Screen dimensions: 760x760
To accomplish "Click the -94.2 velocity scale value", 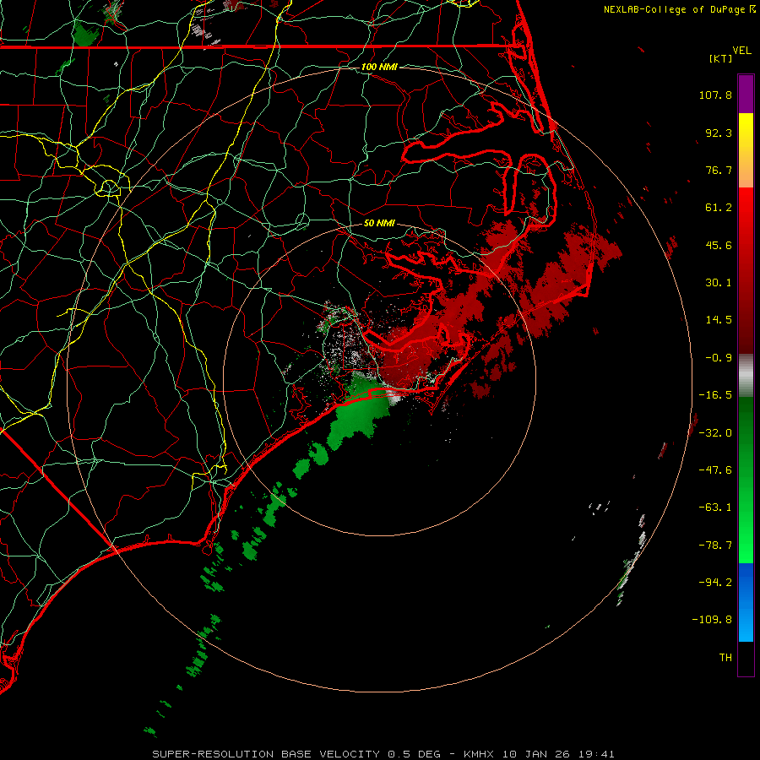I will point(715,582).
